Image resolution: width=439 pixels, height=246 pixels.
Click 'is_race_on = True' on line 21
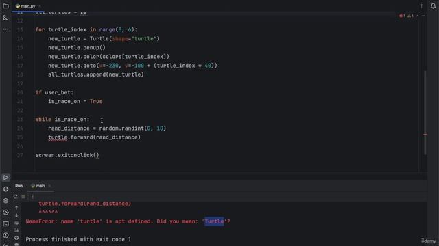tap(75, 102)
